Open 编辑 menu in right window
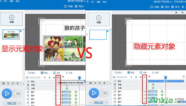The width and height of the screenshot is (186, 106). 99,2
